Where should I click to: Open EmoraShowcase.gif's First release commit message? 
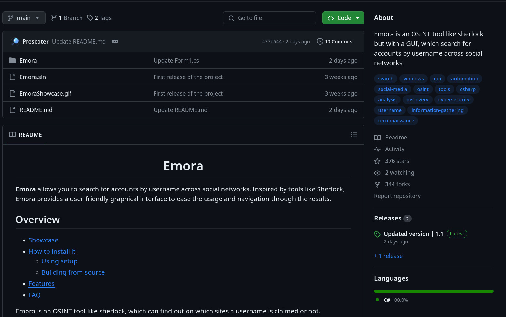pos(188,93)
